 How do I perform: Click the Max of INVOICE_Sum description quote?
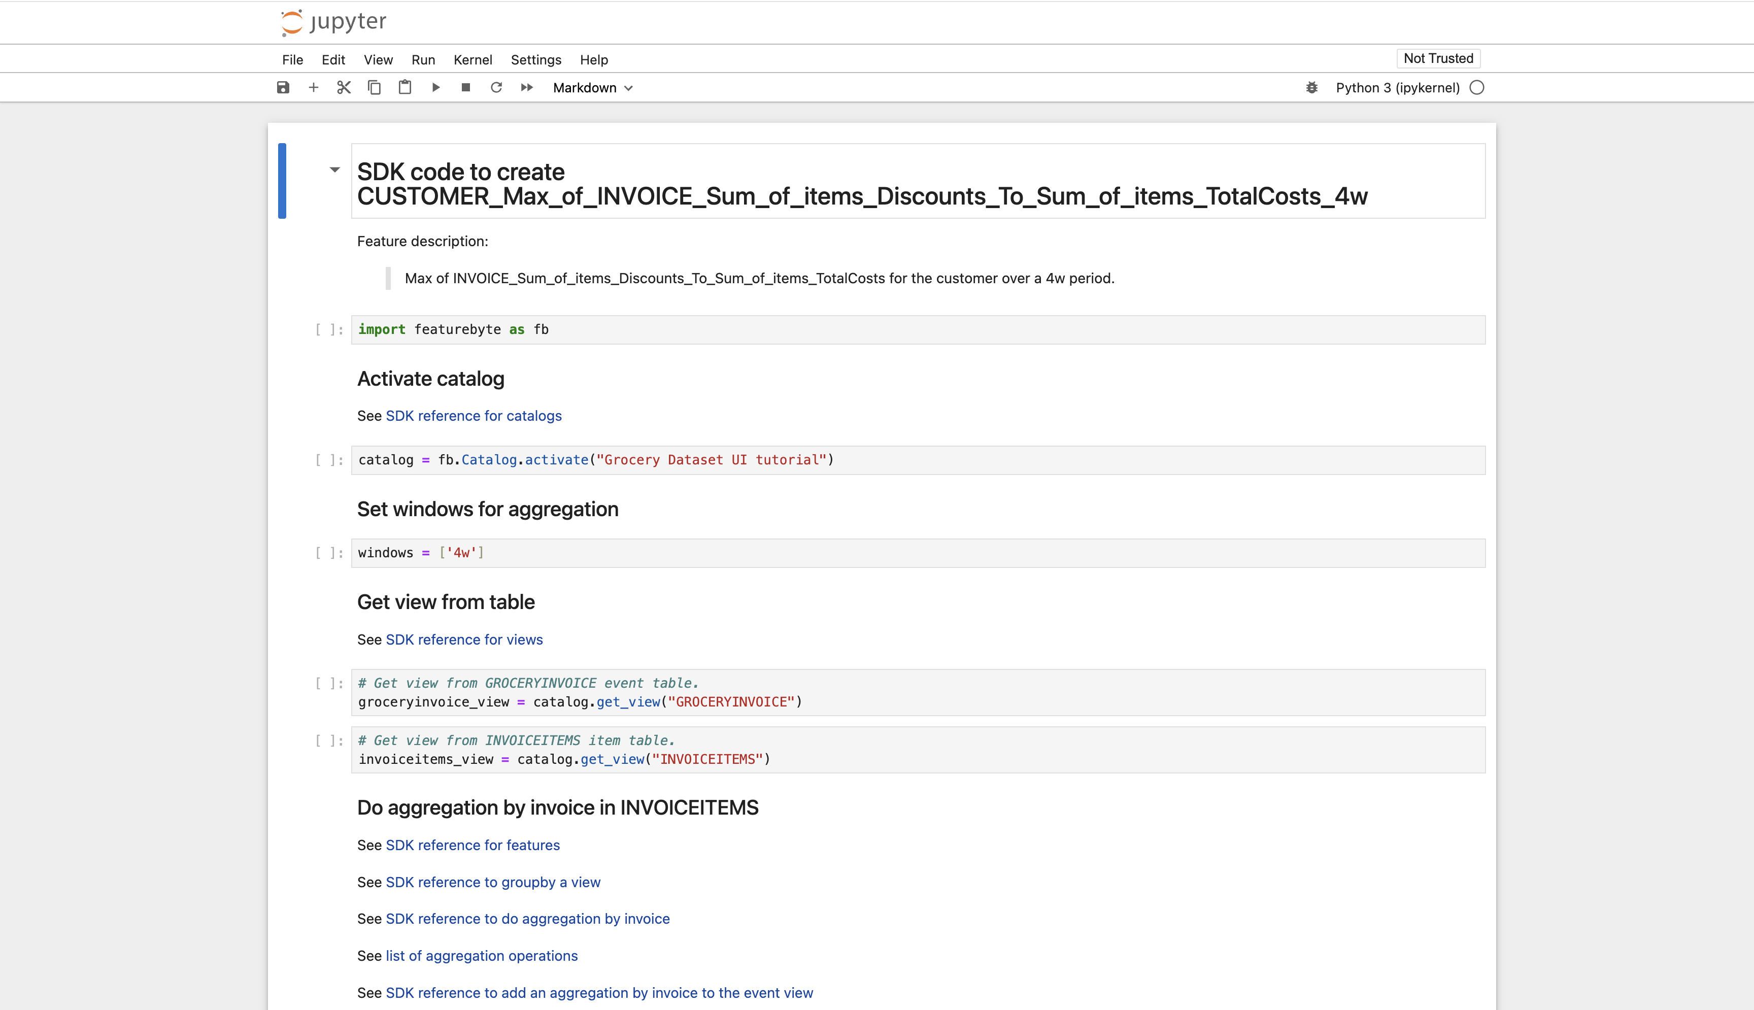click(759, 278)
